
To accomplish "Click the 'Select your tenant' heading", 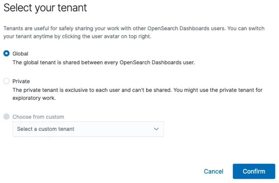I will (45, 8).
